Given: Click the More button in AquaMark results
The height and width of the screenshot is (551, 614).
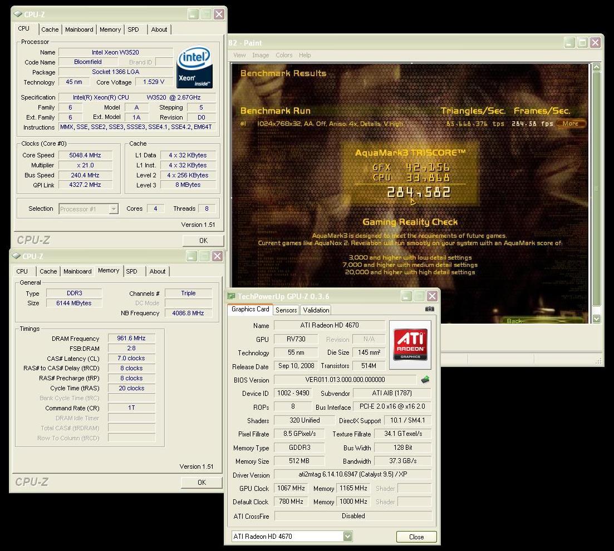Looking at the screenshot, I should (x=571, y=123).
